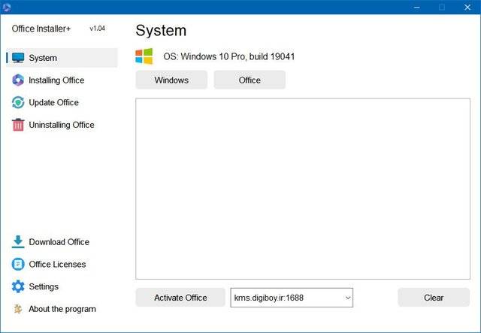Show Office Licenses label
Viewport: 481px width, 333px height.
point(57,265)
